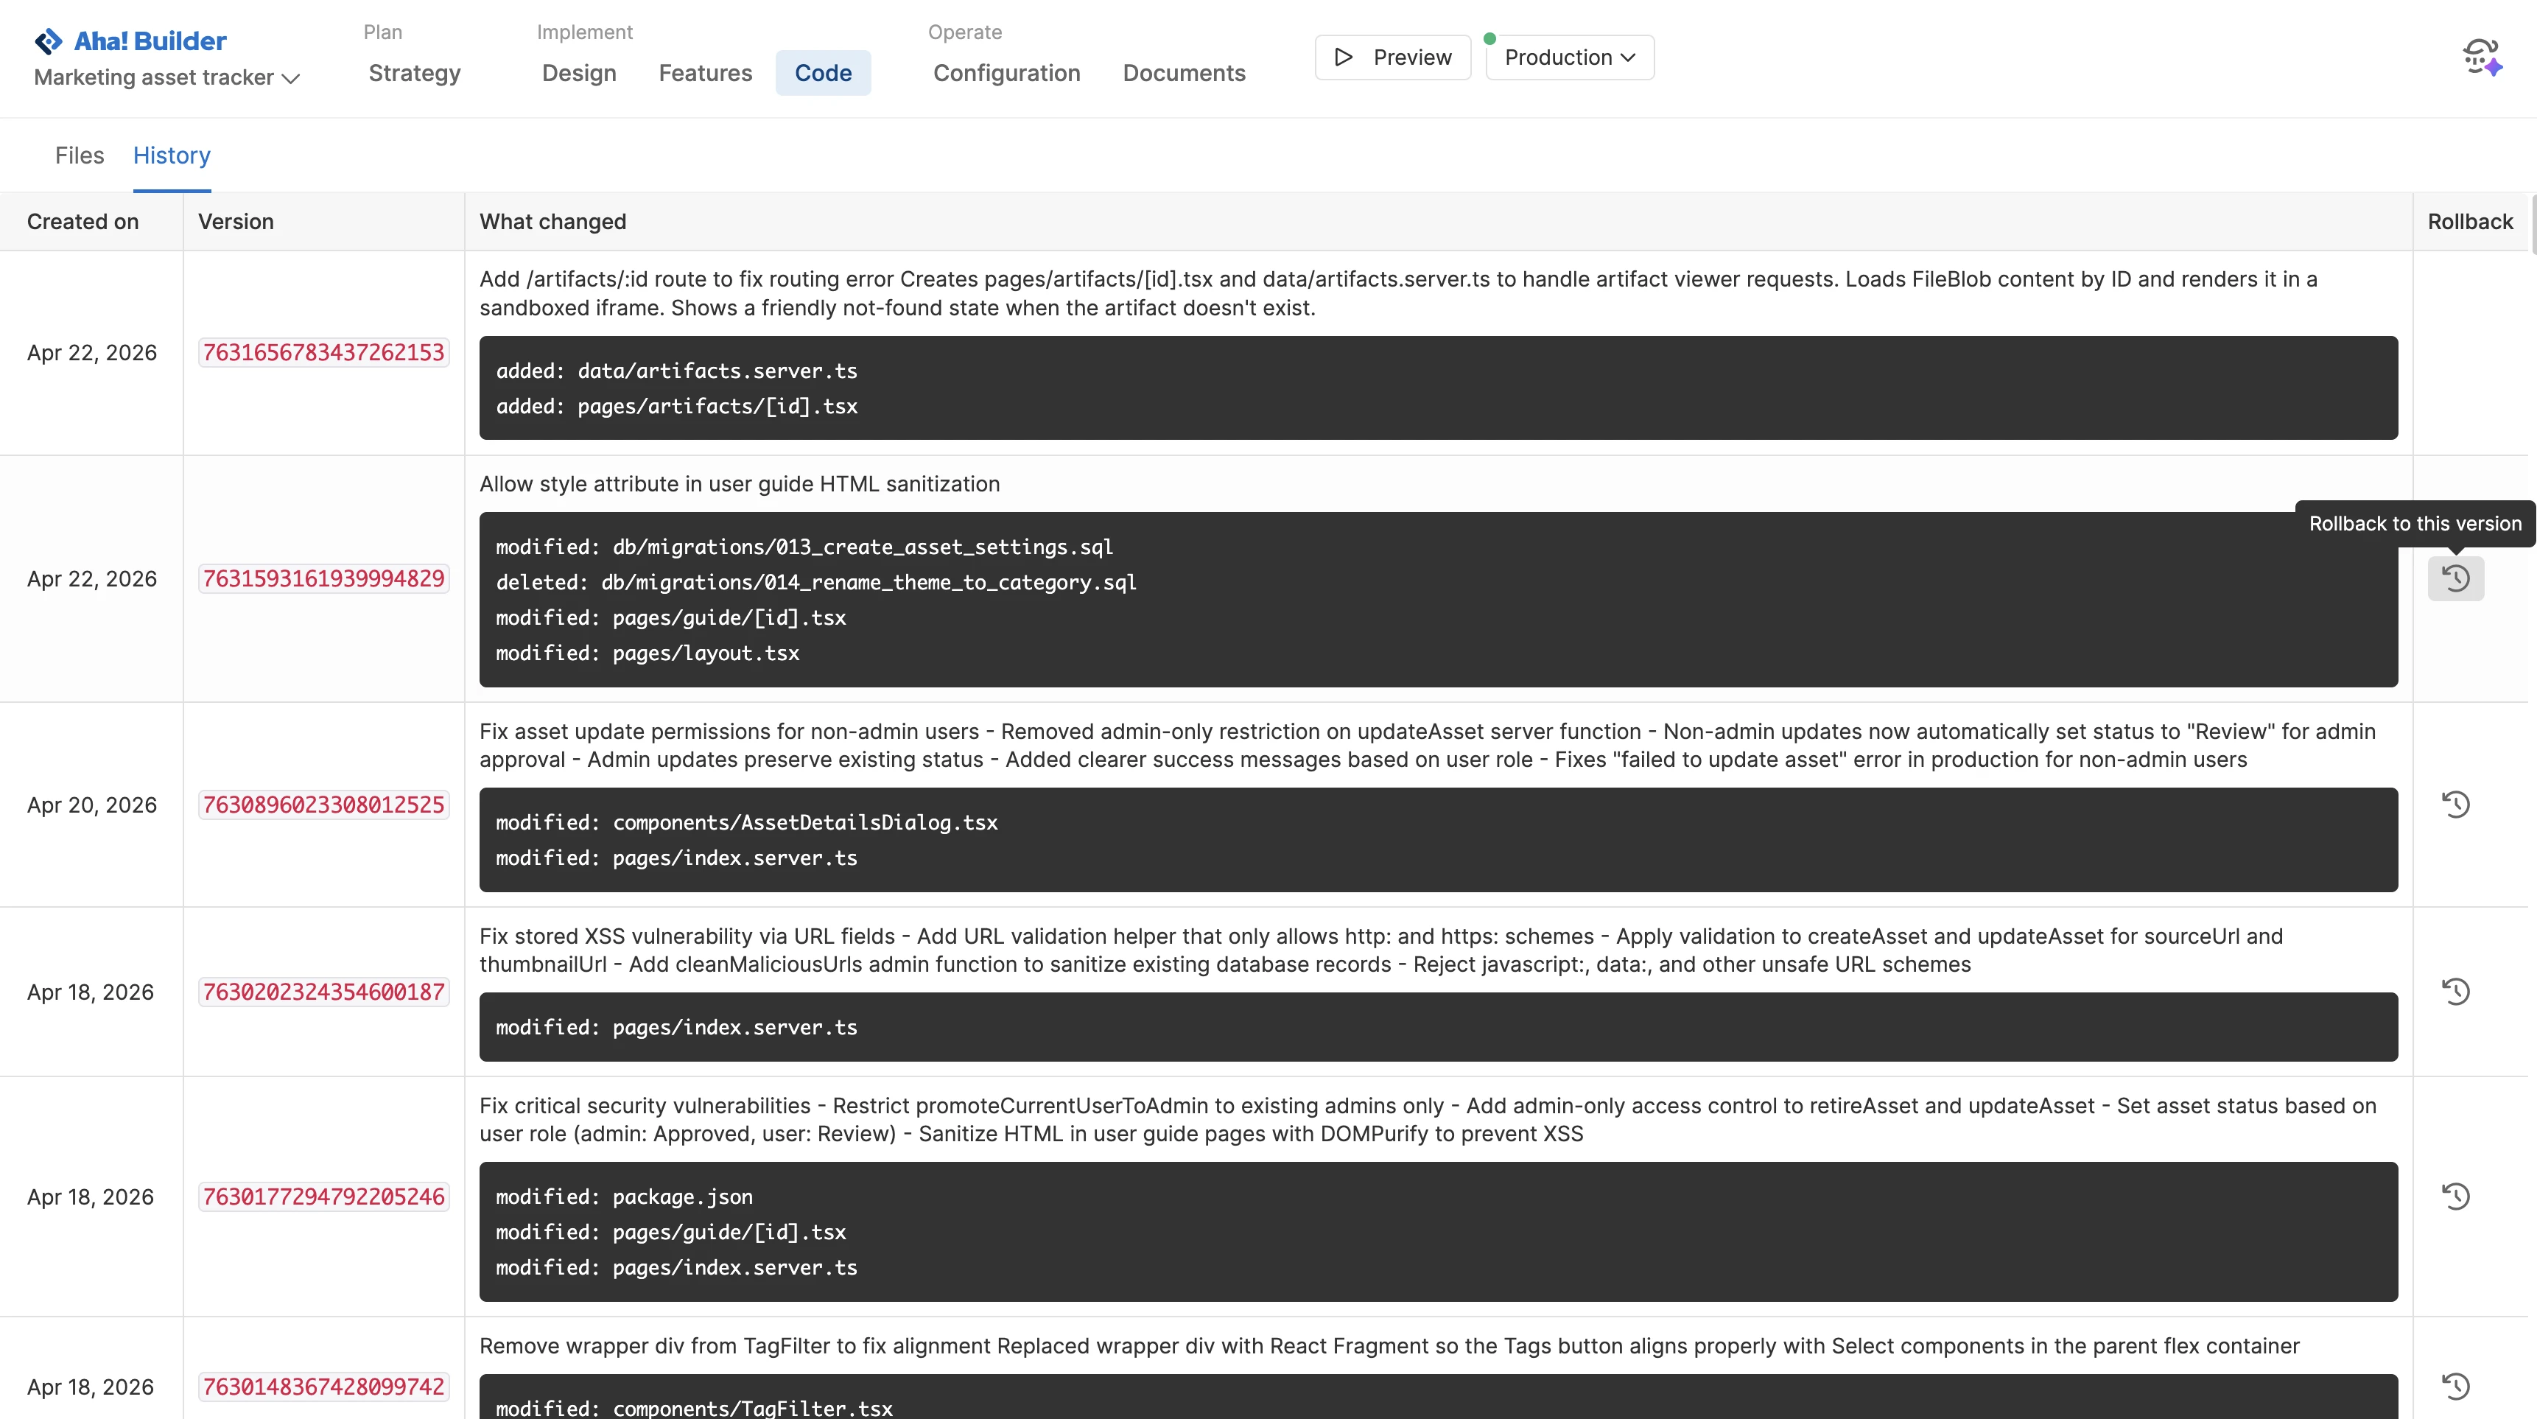
Task: Click the Aha! Builder logo icon
Action: point(49,41)
